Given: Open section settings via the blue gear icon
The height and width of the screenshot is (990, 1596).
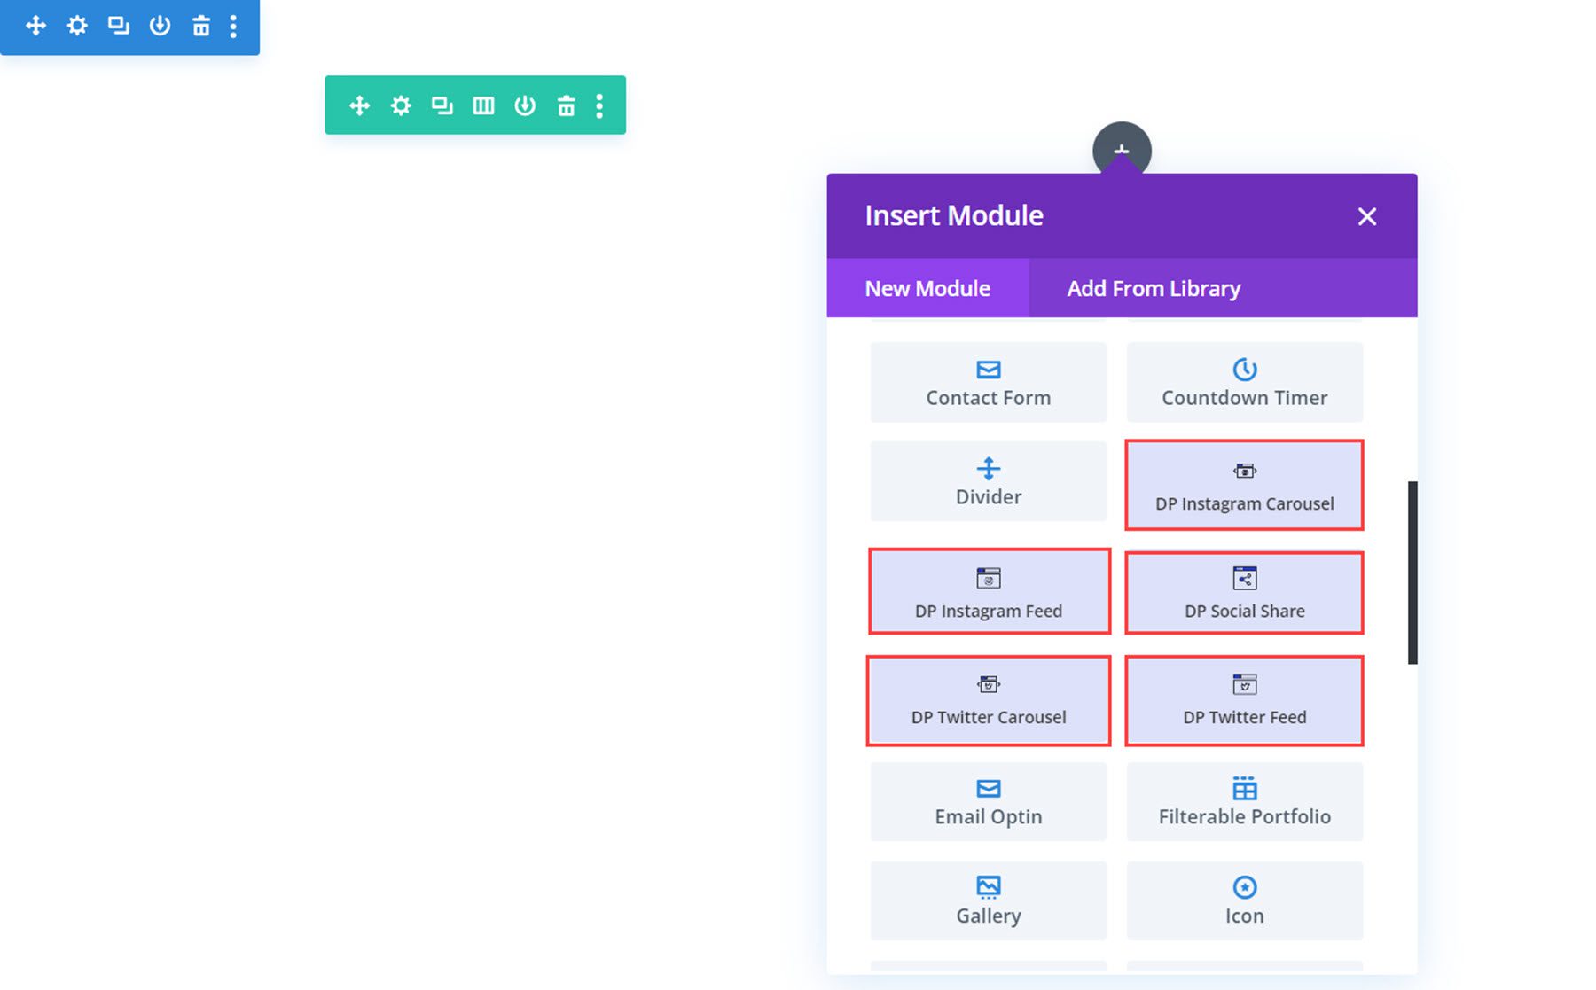Looking at the screenshot, I should [x=76, y=27].
